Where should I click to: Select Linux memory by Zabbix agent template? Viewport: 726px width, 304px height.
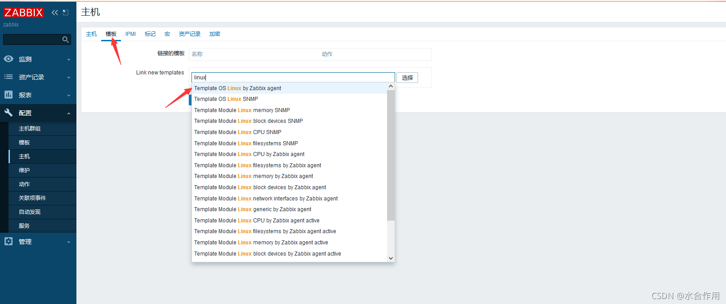[290, 176]
